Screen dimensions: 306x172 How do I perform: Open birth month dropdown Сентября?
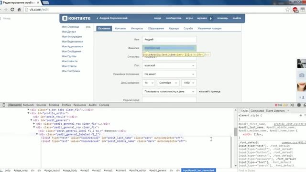point(168,83)
